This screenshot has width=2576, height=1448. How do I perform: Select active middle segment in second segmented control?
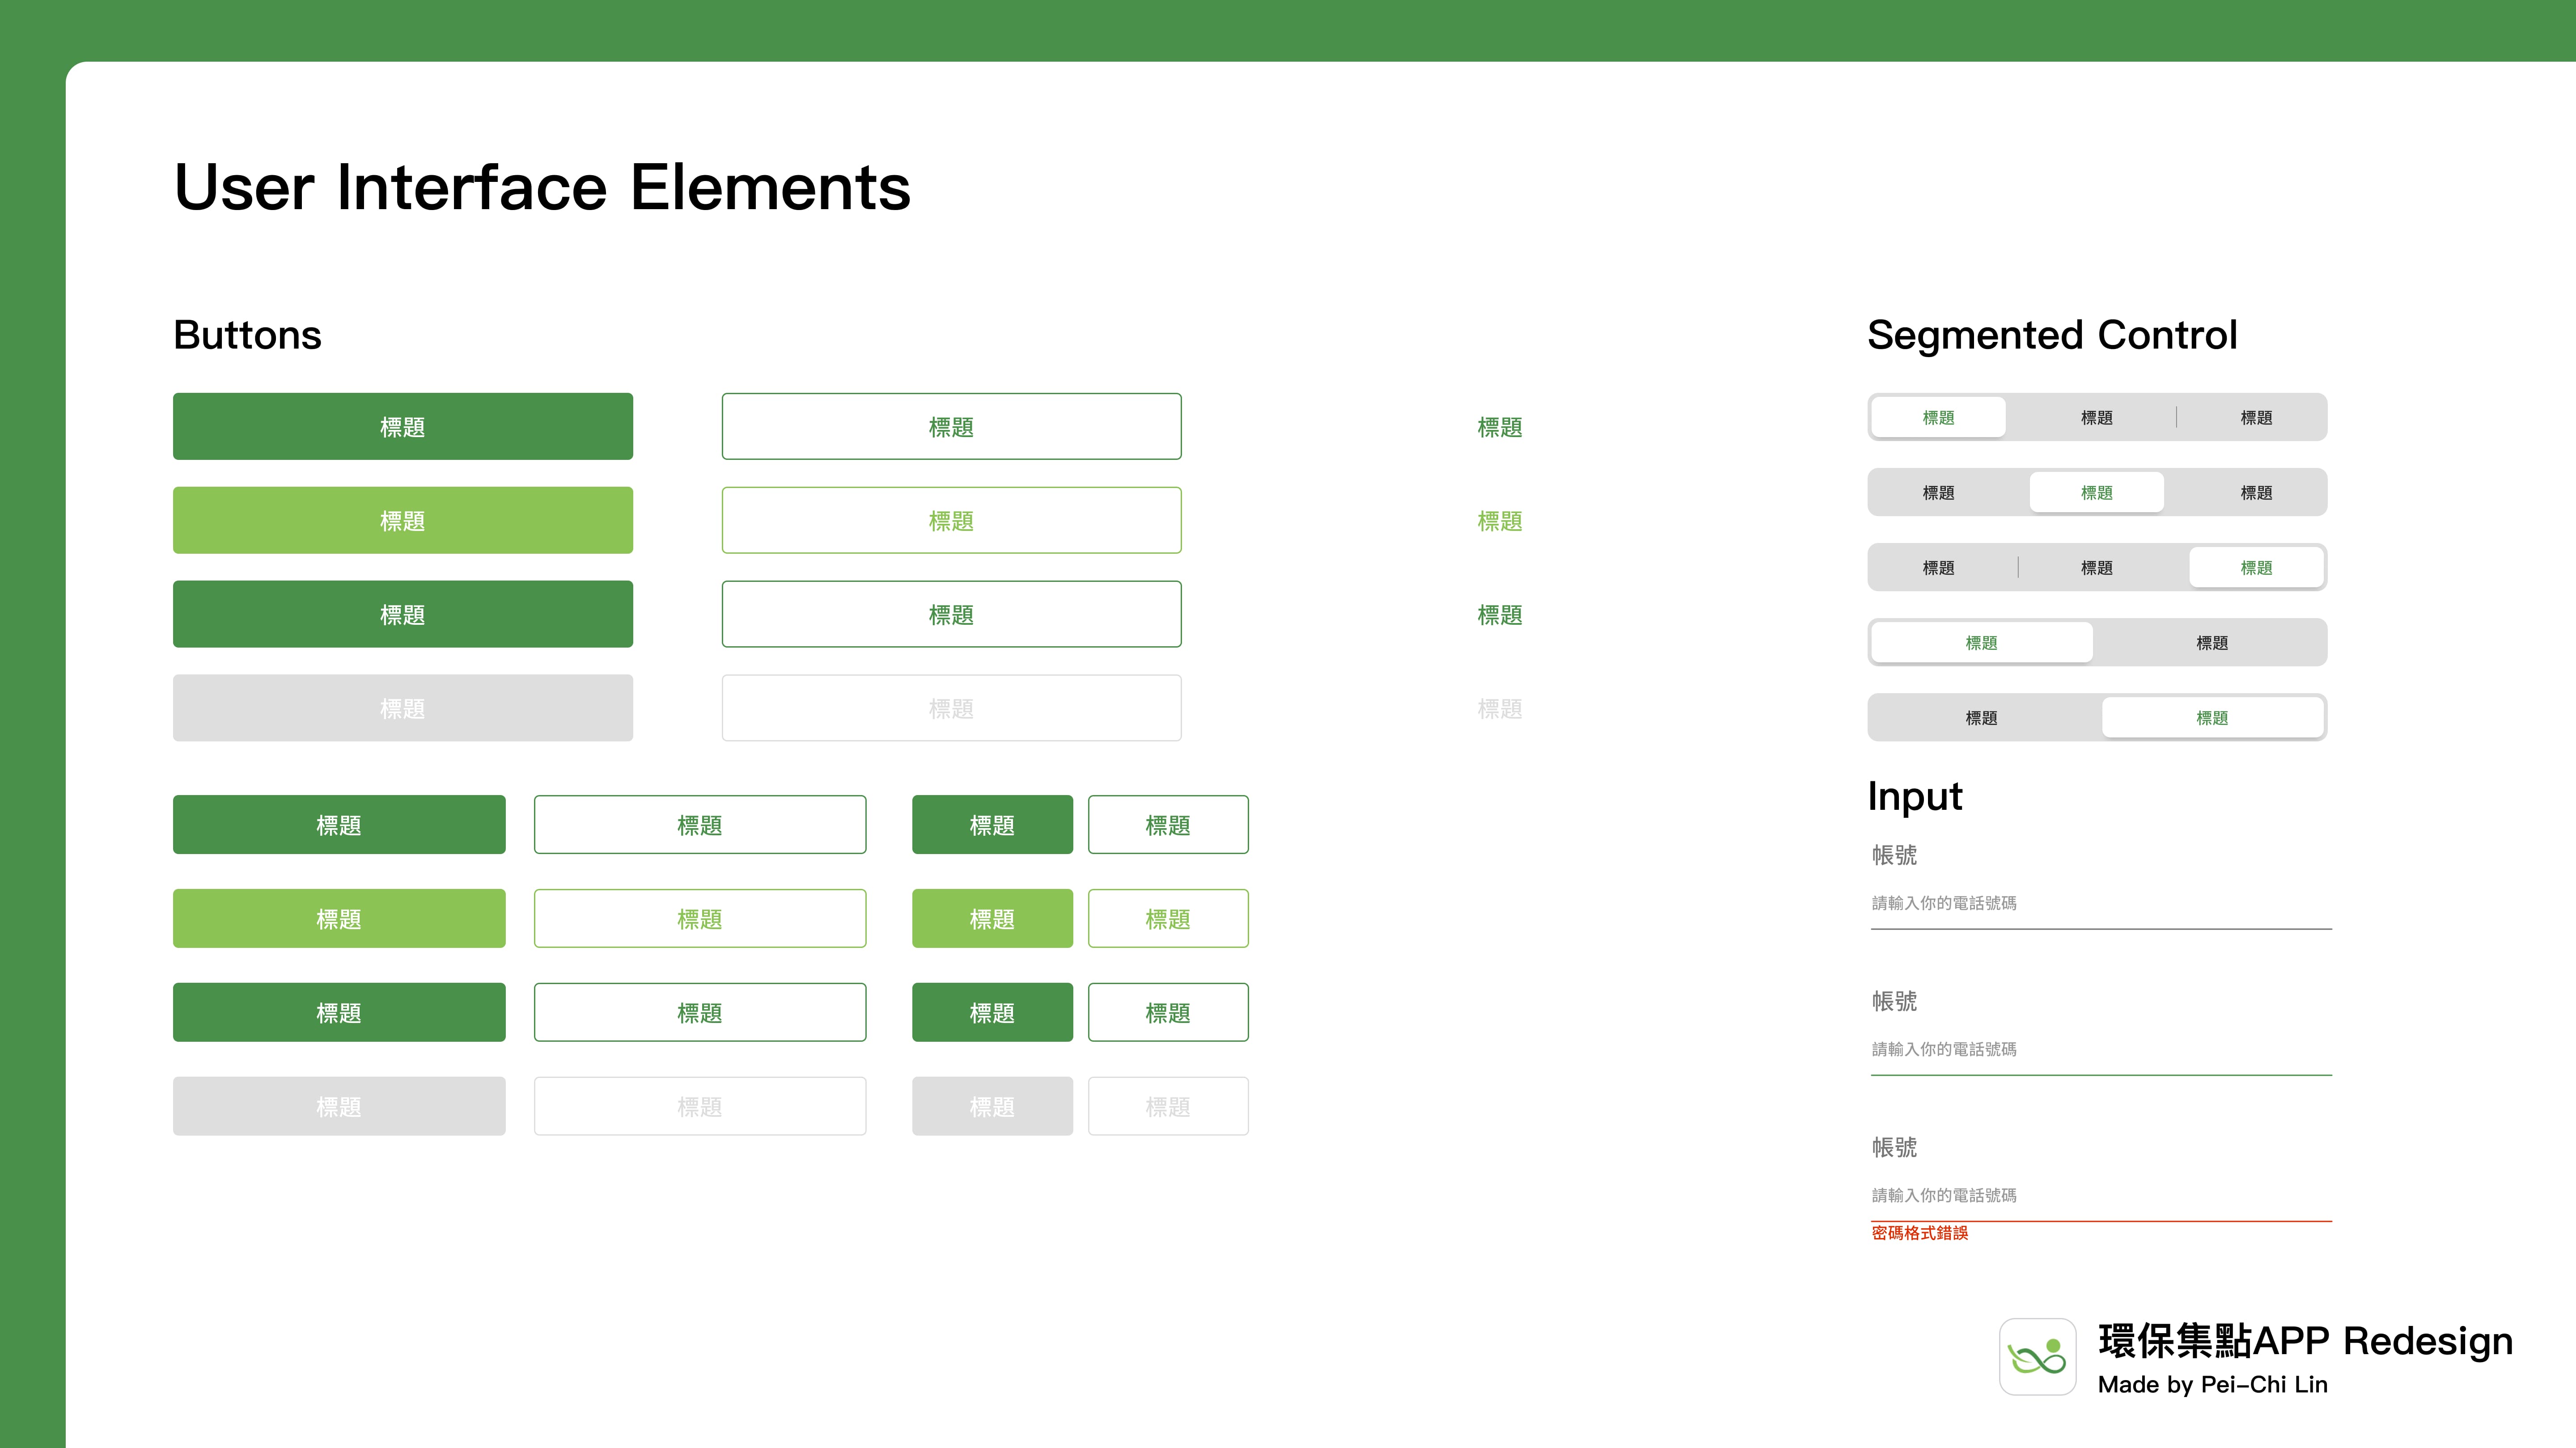point(2097,492)
